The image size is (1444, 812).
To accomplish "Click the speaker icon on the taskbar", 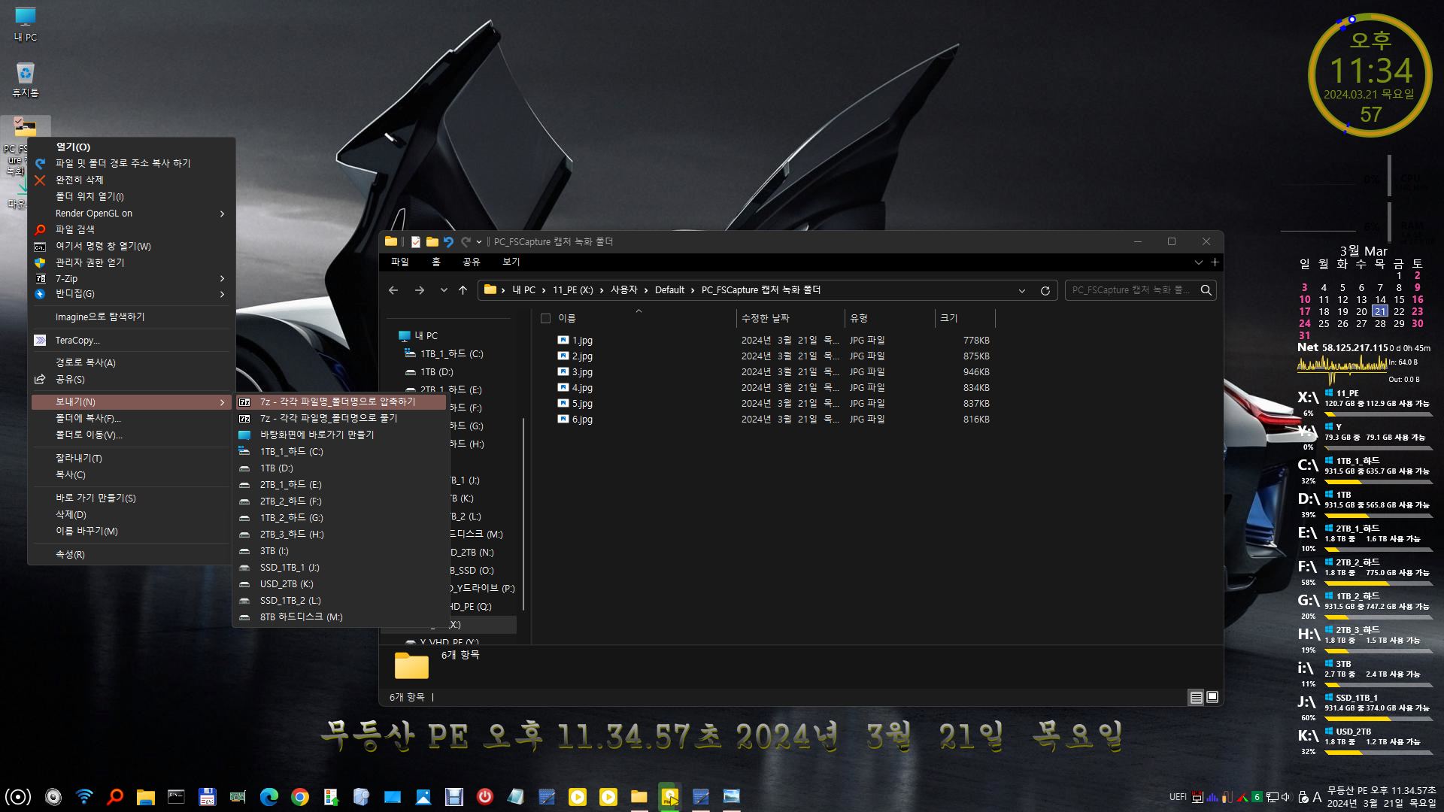I will (x=53, y=797).
